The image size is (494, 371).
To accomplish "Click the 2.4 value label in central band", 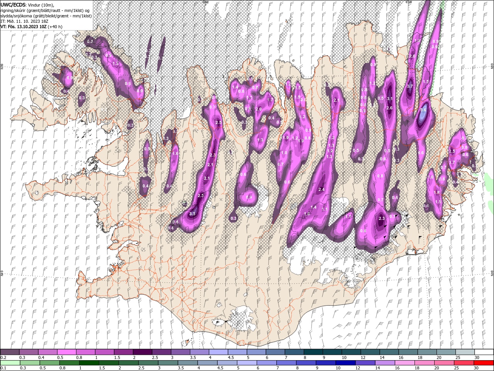I will point(322,189).
